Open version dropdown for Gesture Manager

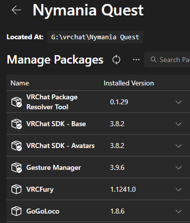[179, 167]
